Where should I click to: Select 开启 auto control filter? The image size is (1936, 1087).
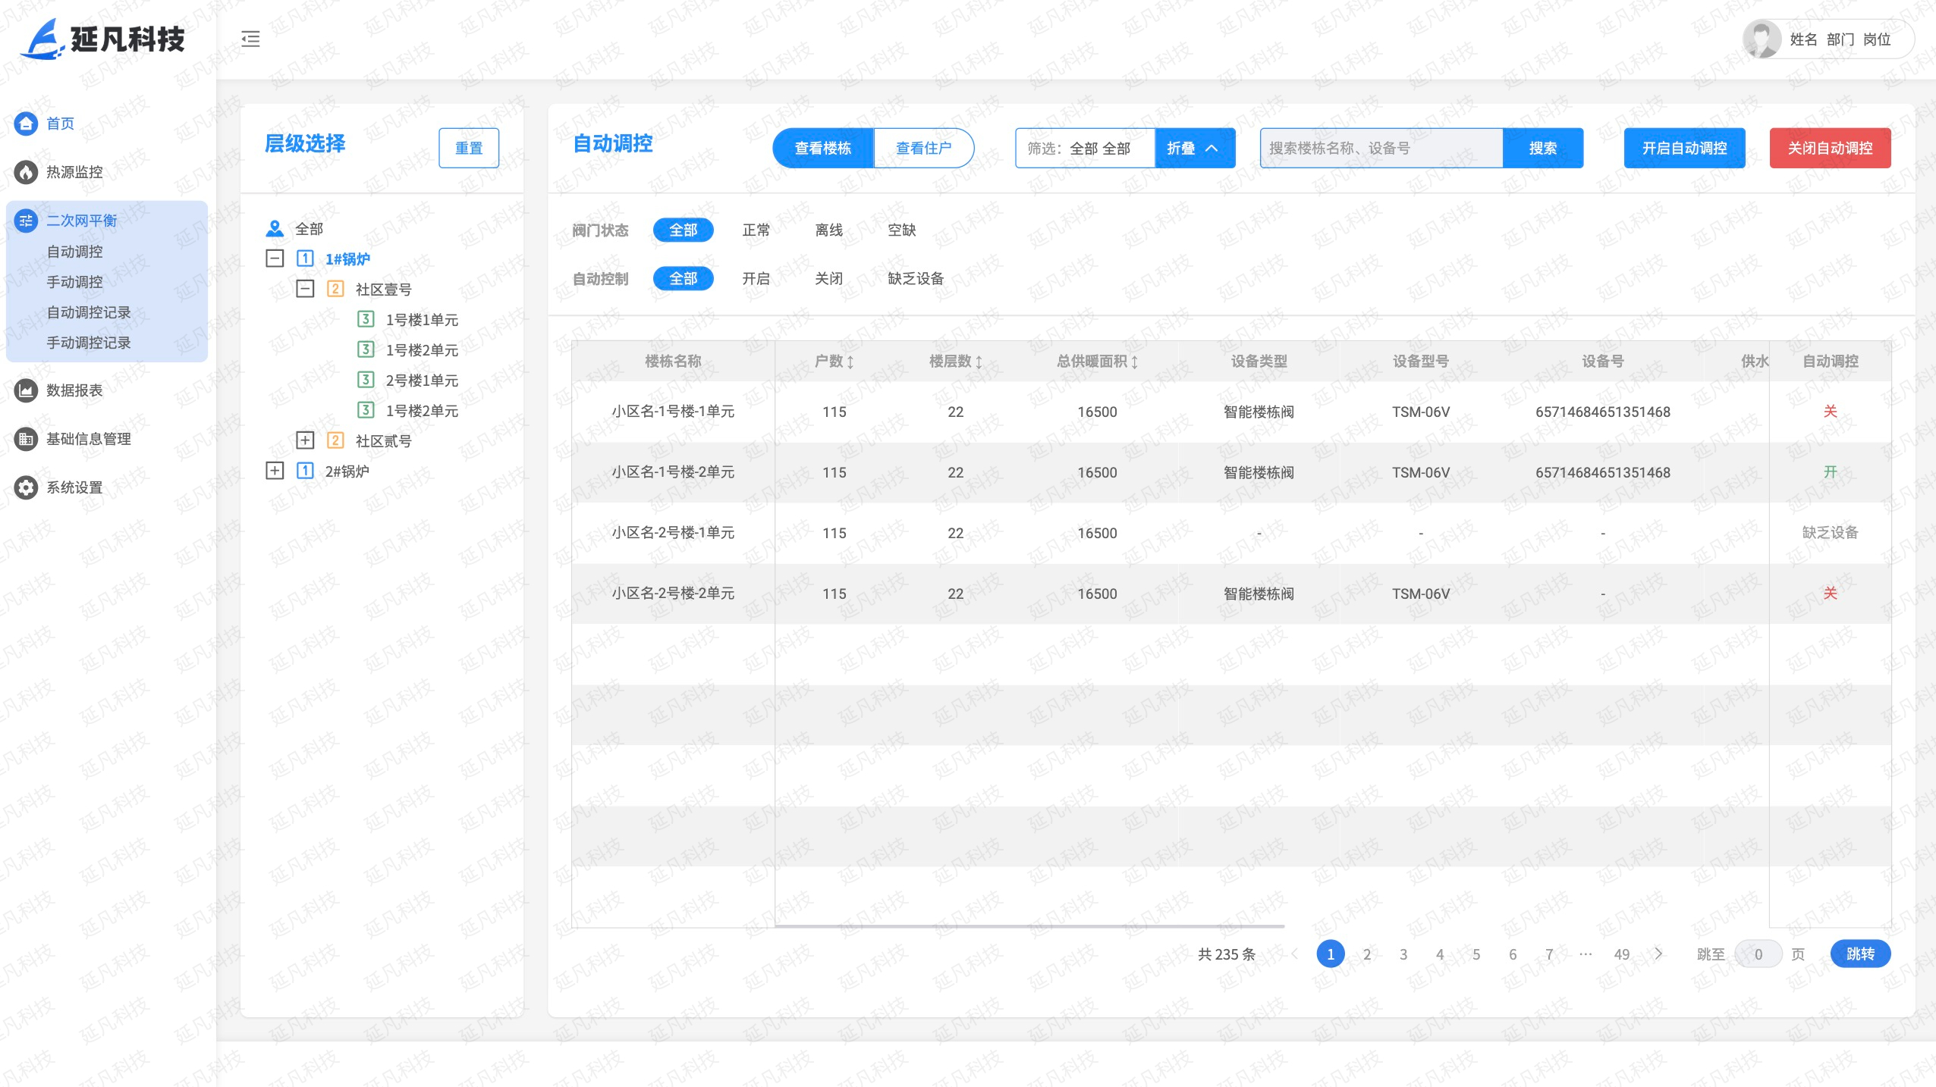pyautogui.click(x=756, y=278)
